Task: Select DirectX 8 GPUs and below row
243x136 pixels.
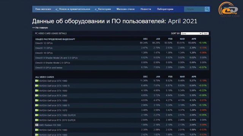Action: 121,68
